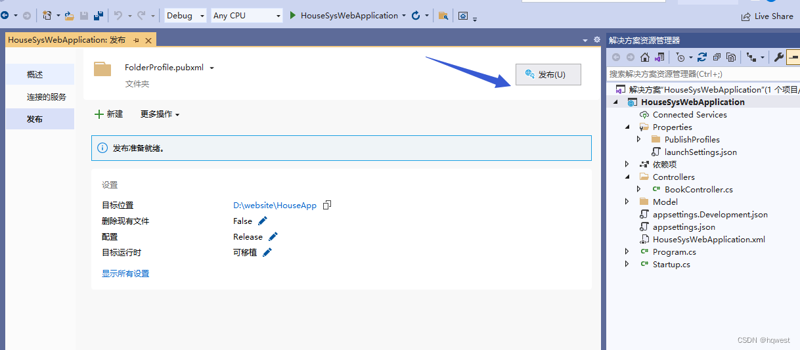Click the Solution Explorer search box
Screen dimensions: 800x350
703,74
